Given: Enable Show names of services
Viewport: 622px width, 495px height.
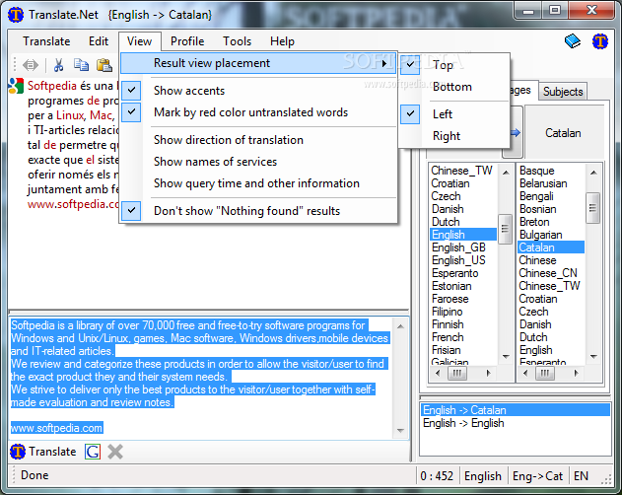Looking at the screenshot, I should tap(258, 162).
